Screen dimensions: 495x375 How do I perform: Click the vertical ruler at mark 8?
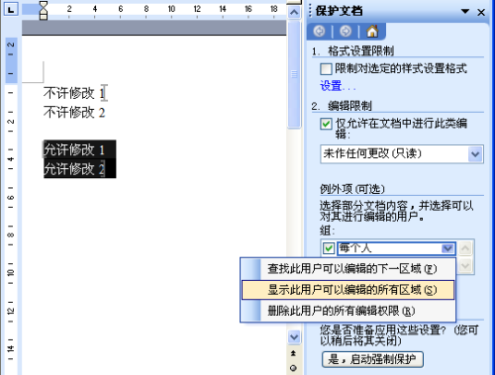[x=11, y=235]
